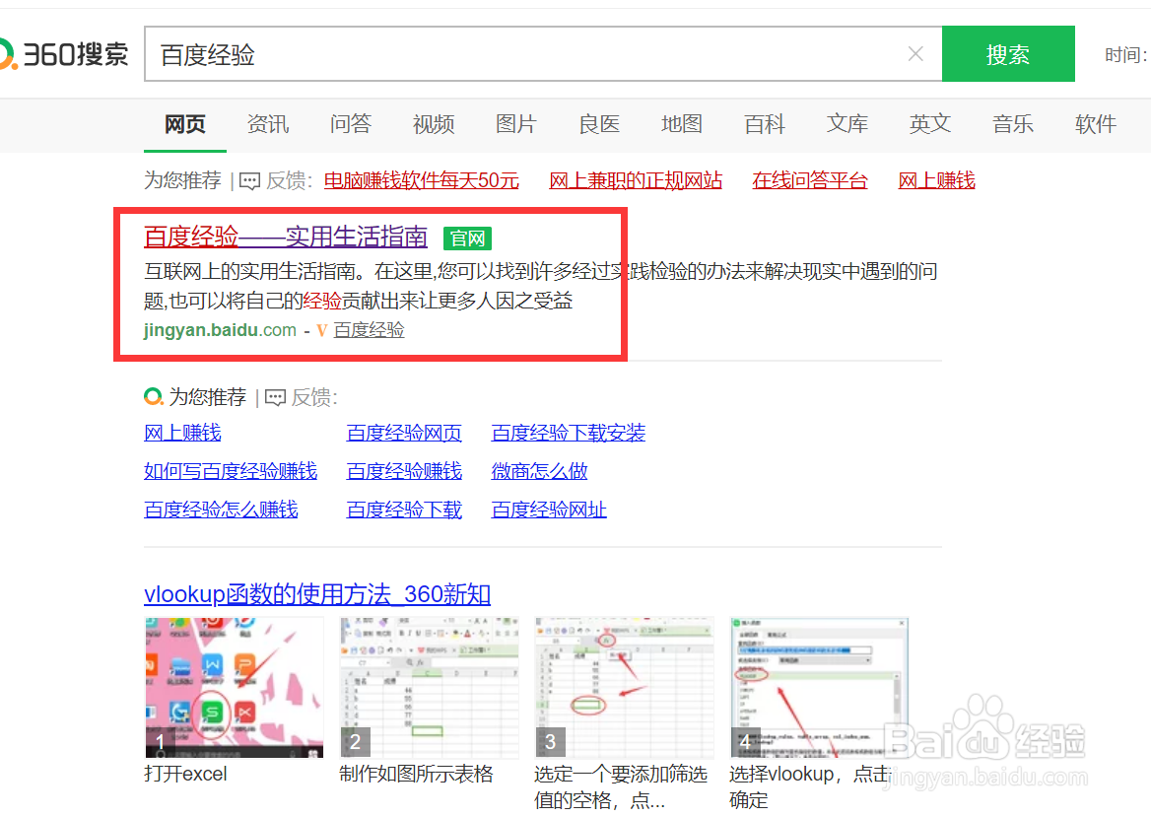
Task: Click the orange V verified icon
Action: (321, 331)
